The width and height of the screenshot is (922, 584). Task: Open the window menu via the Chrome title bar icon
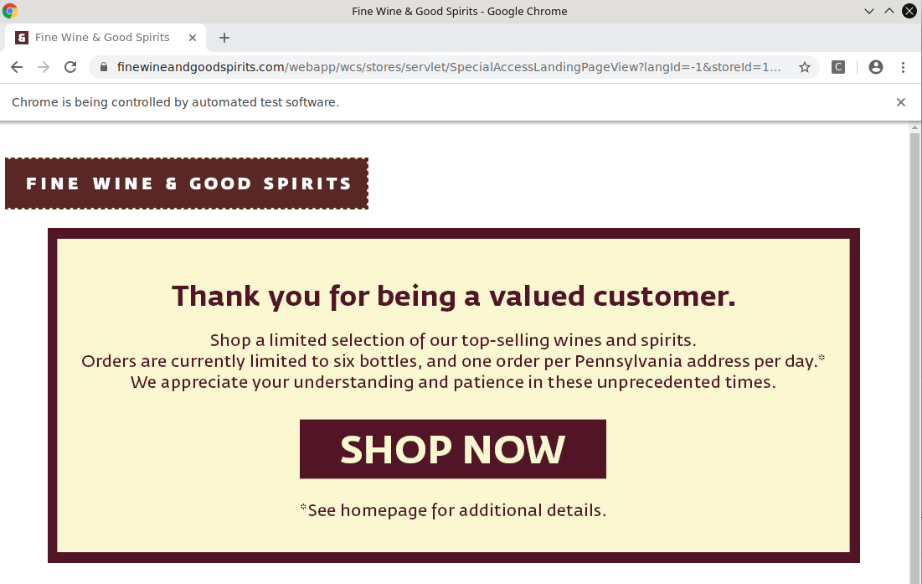10,11
